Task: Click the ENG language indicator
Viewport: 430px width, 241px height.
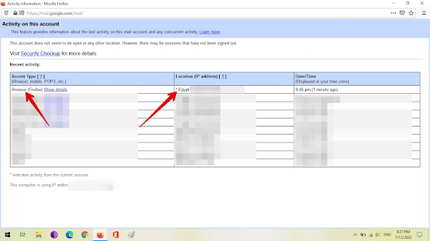Action: tap(387, 235)
